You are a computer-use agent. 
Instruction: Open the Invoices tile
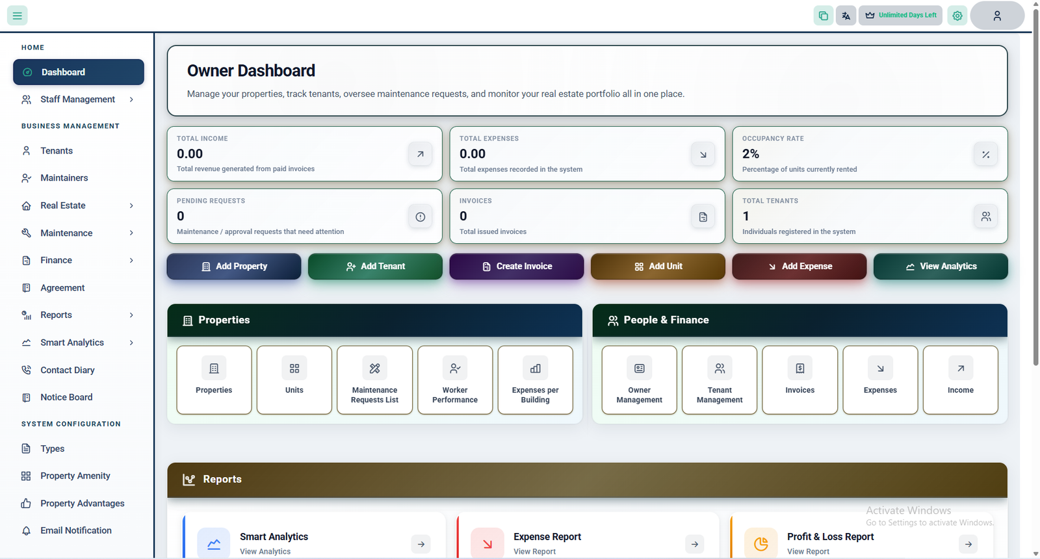(800, 380)
